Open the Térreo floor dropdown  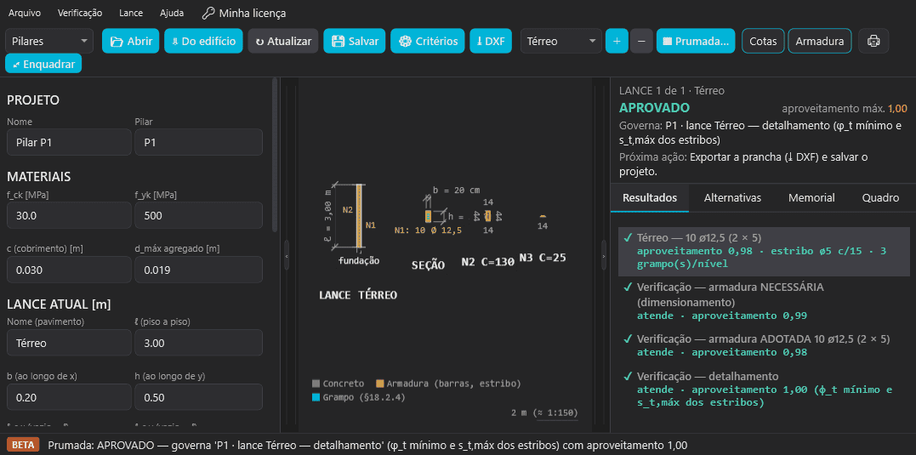pos(560,41)
